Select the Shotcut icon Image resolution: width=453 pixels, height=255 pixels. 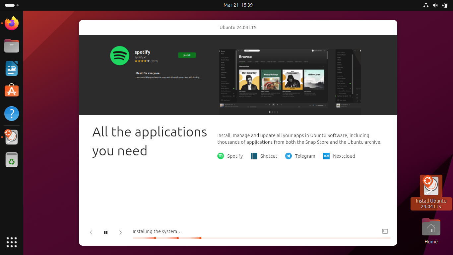click(254, 156)
